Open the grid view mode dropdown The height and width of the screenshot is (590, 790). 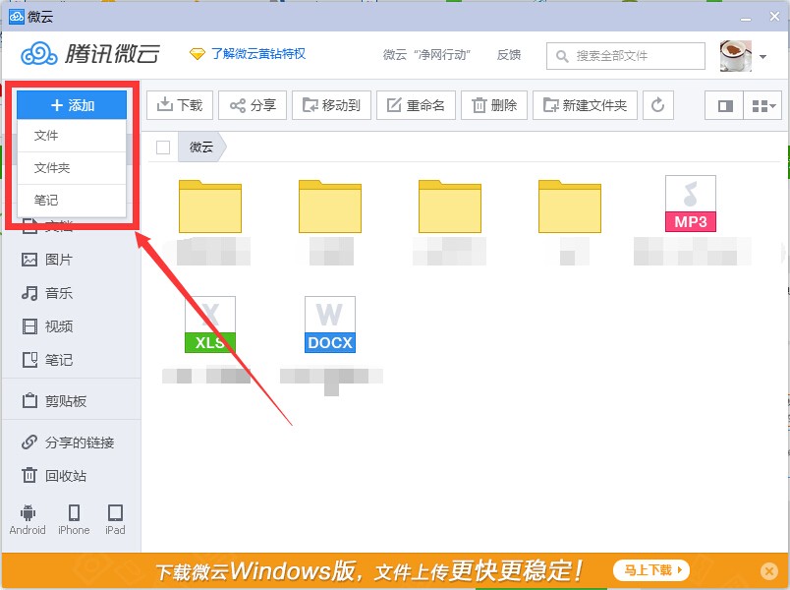point(763,105)
